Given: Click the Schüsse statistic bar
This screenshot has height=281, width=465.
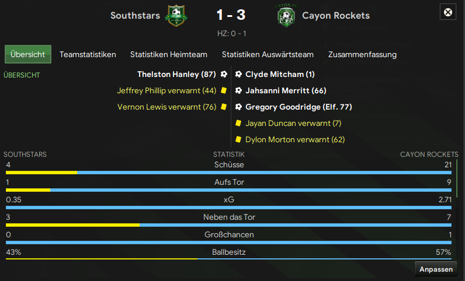Looking at the screenshot, I should (228, 172).
